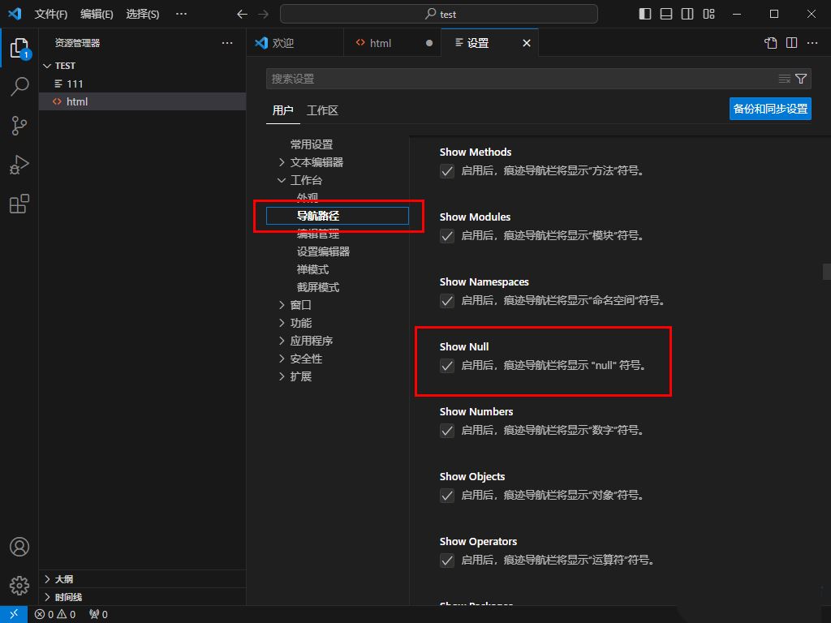The image size is (831, 623).
Task: Collapse the 工作台 settings section
Action: pos(282,179)
